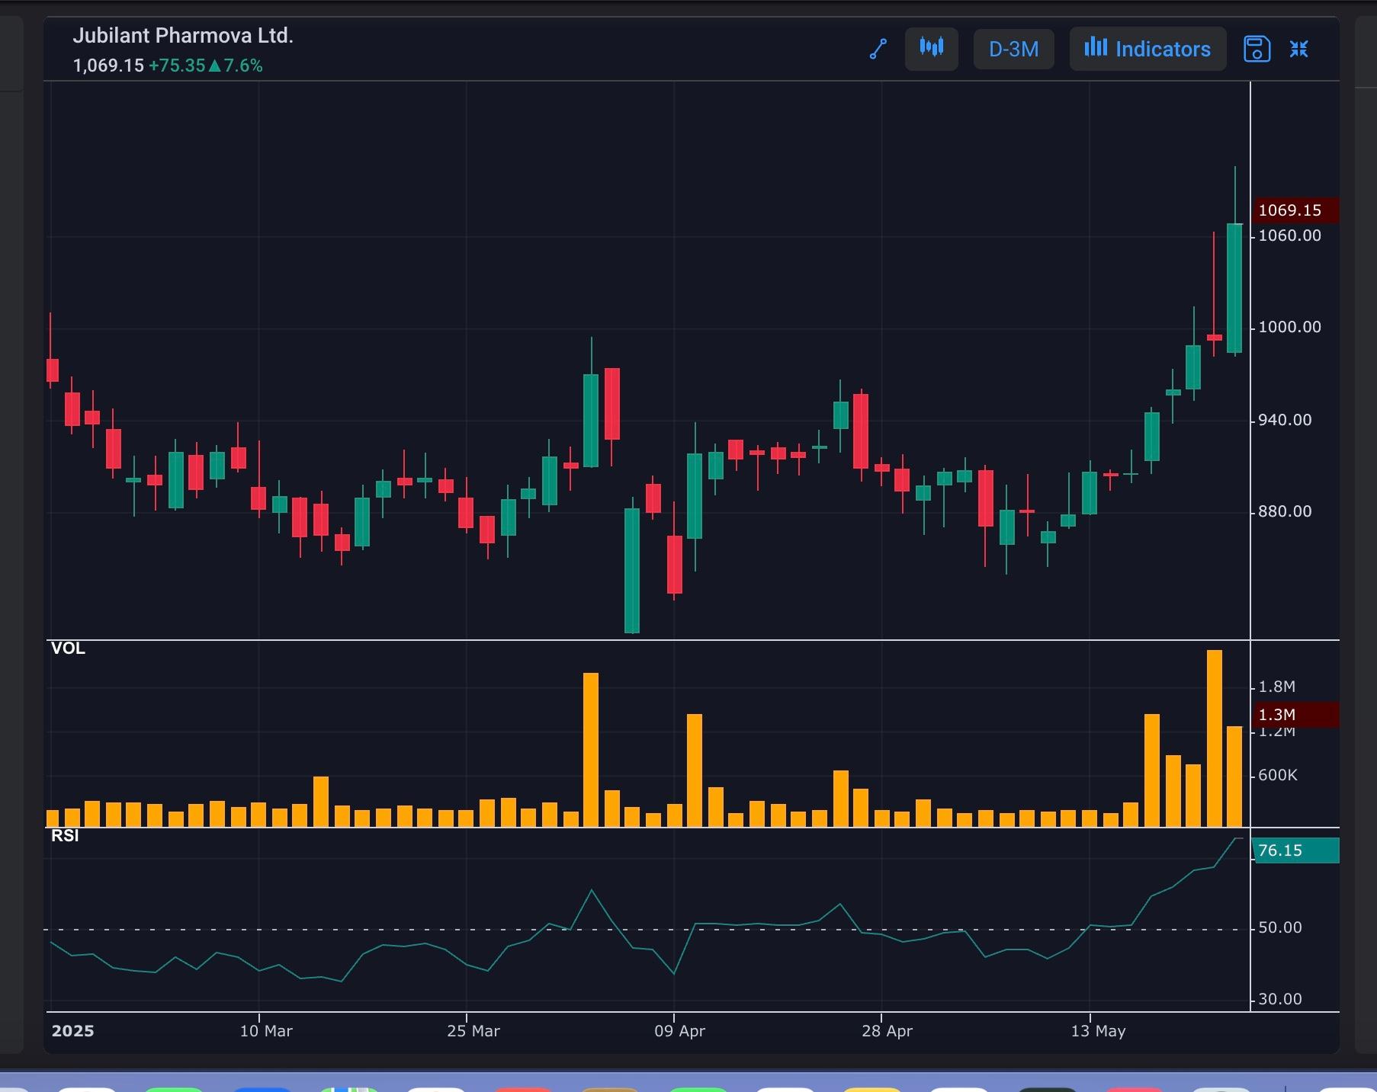The width and height of the screenshot is (1377, 1092).
Task: Click the 09 Apr date label
Action: click(x=680, y=1031)
